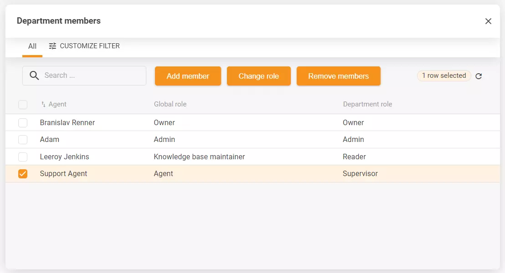Click the Change role button

coord(258,76)
